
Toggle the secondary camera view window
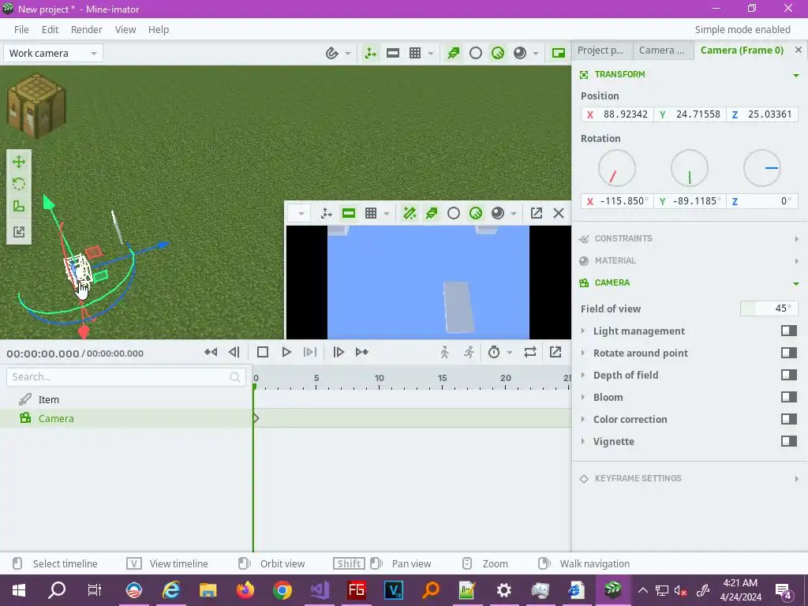558,53
